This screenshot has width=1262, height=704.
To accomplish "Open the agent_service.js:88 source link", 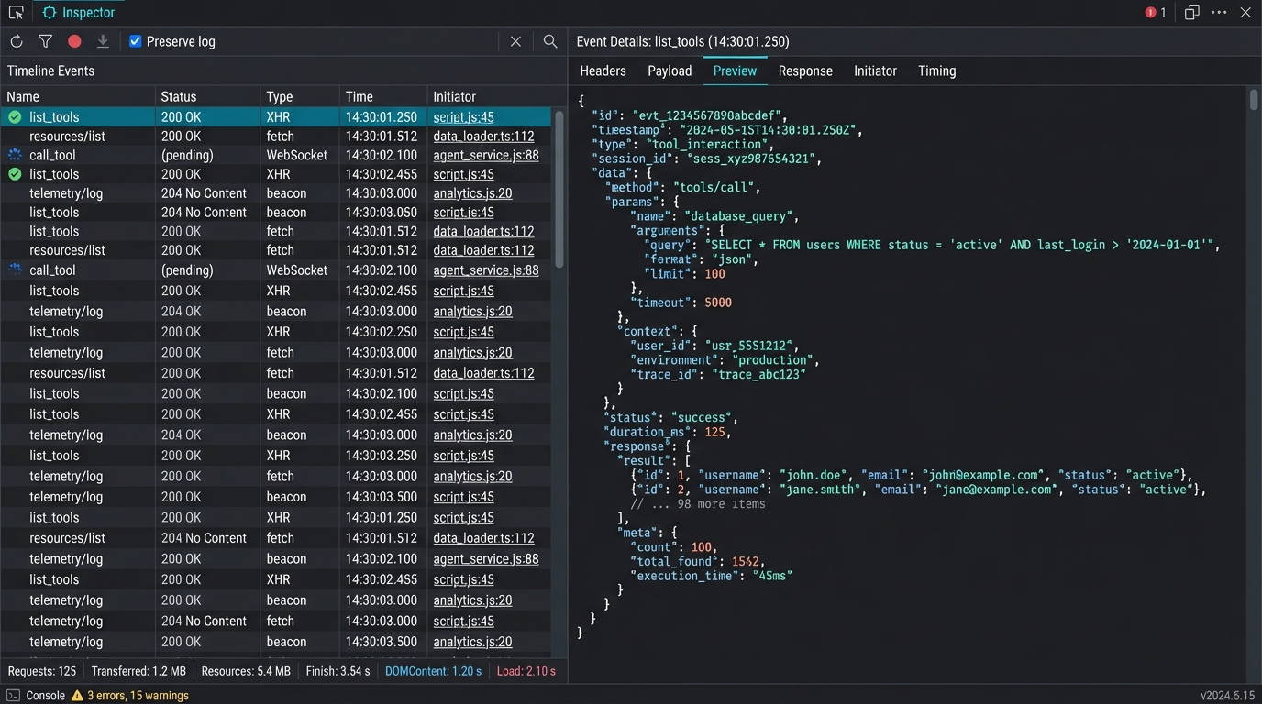I will point(486,155).
